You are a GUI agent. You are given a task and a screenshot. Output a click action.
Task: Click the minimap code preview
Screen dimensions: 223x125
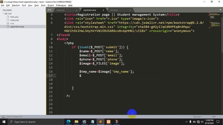pos(215,20)
